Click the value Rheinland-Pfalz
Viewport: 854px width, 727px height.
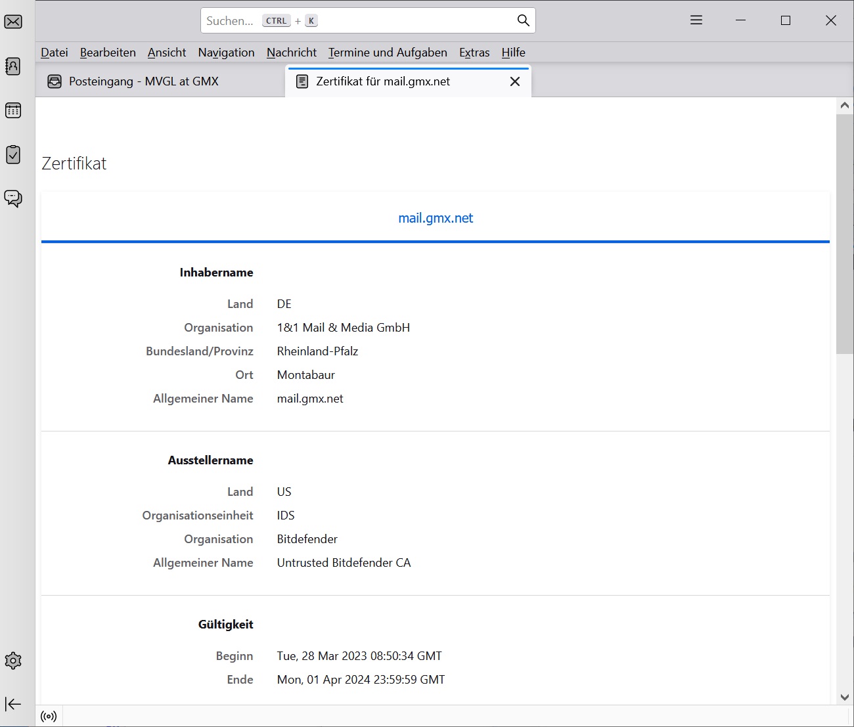pyautogui.click(x=317, y=351)
